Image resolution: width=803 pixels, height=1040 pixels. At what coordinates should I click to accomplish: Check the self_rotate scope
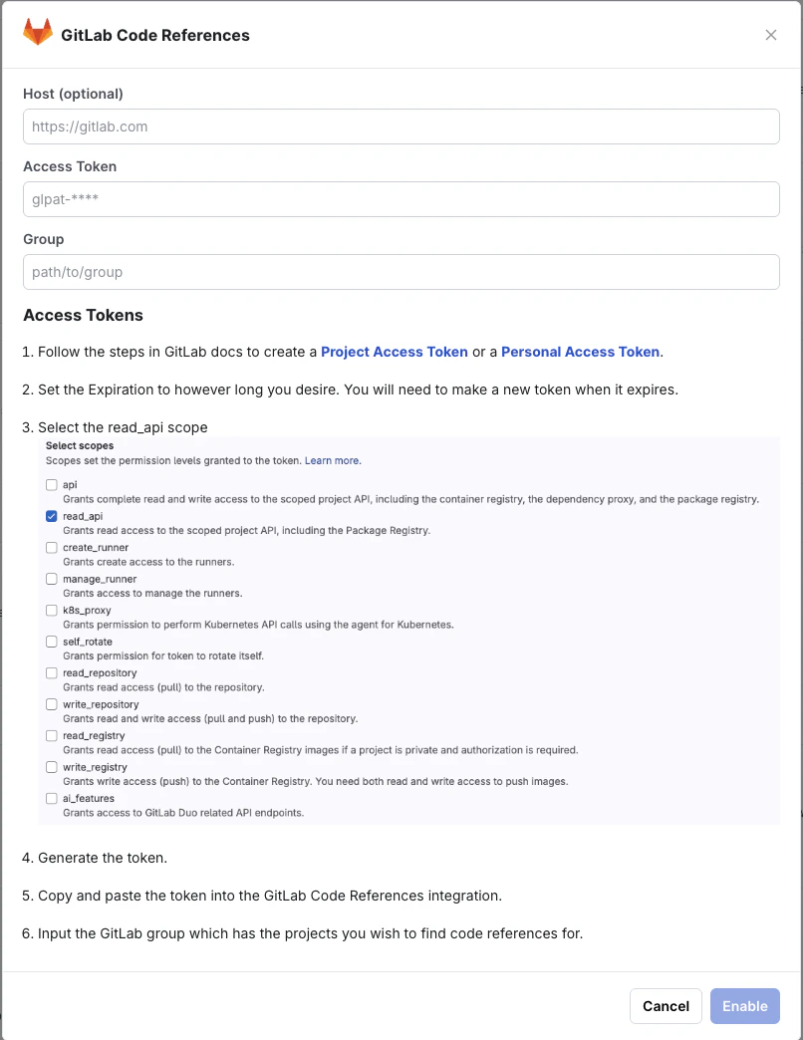point(51,641)
